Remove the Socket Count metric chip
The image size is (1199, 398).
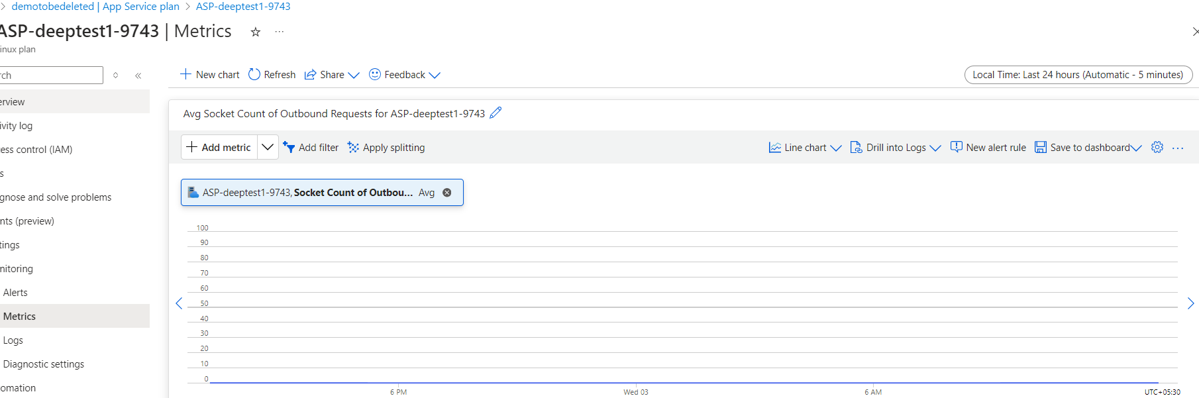click(x=447, y=192)
